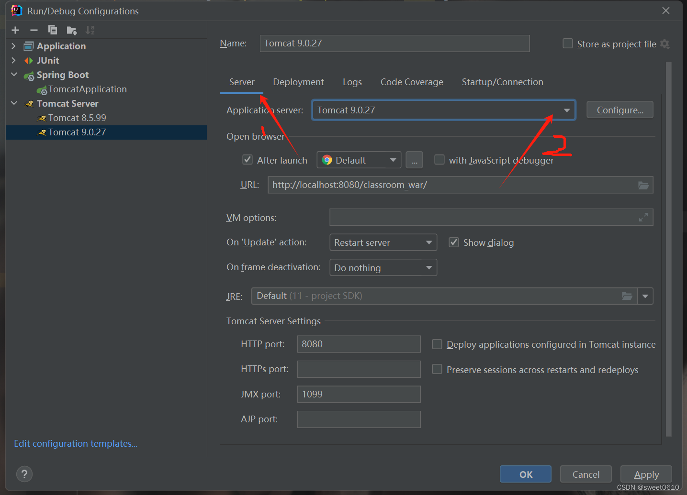Remove configuration using the minus icon
Screen dimensions: 687x495
pyautogui.click(x=34, y=30)
